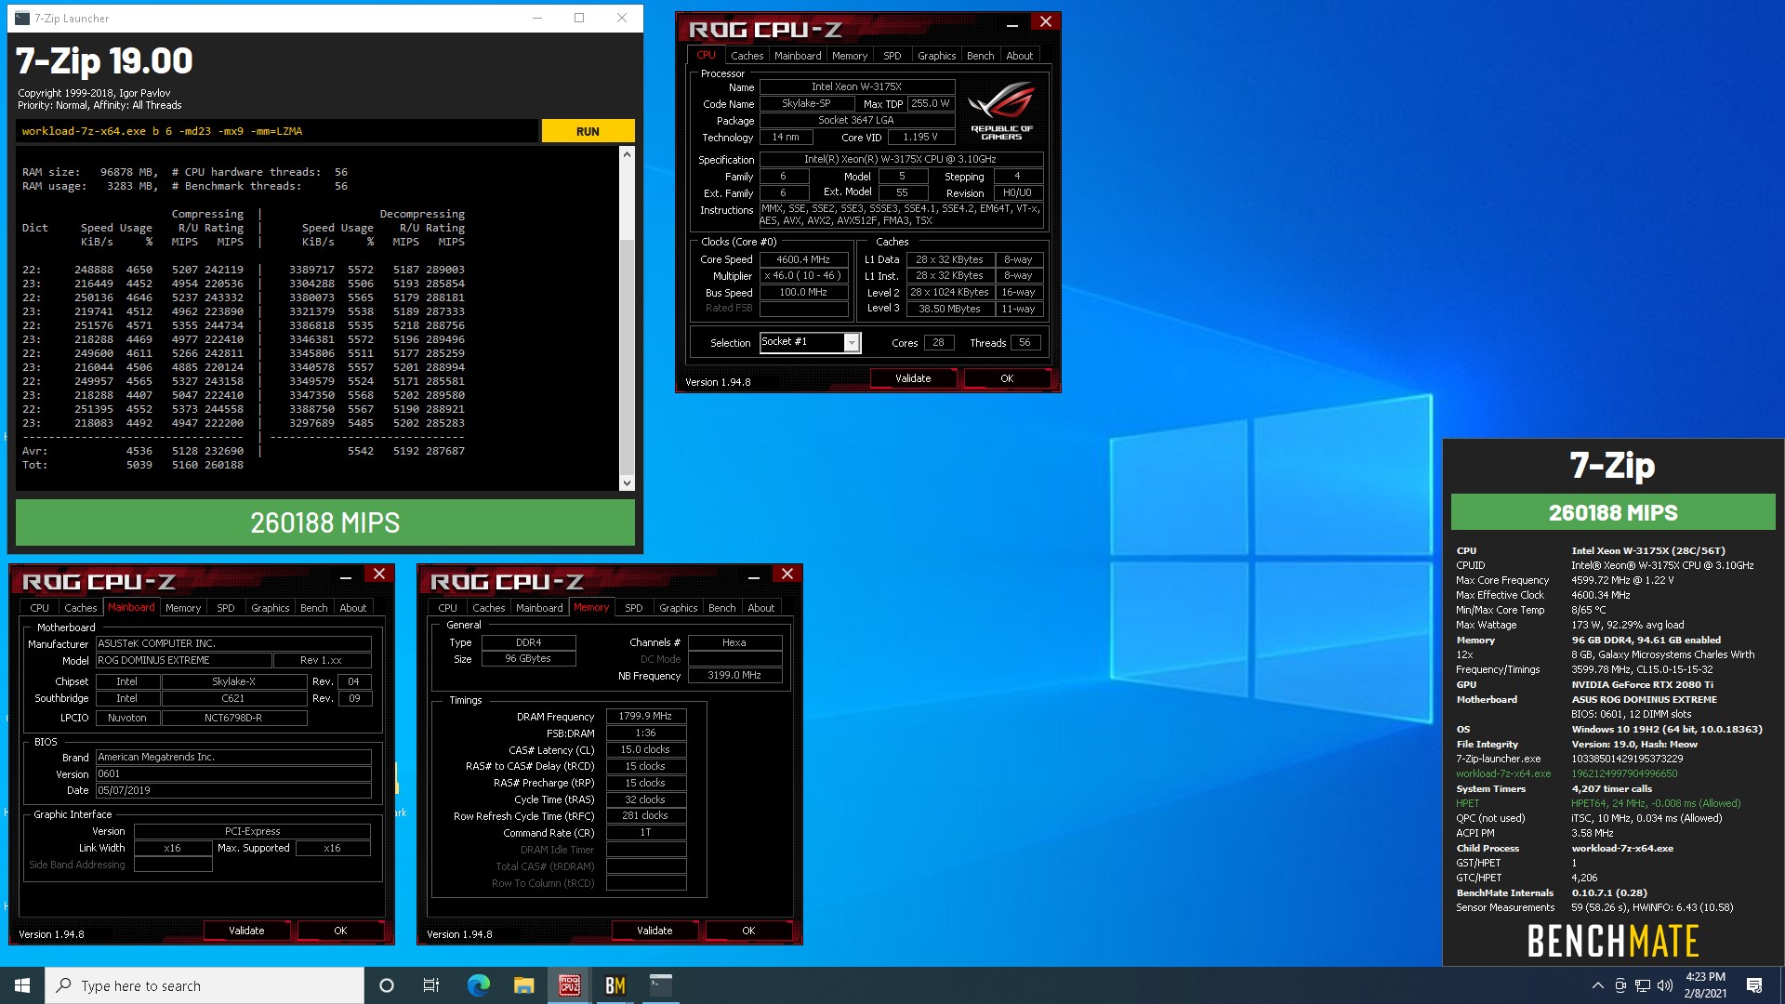Select ROG CPU-Z taskbar icon
Viewport: 1785px width, 1004px height.
(569, 985)
